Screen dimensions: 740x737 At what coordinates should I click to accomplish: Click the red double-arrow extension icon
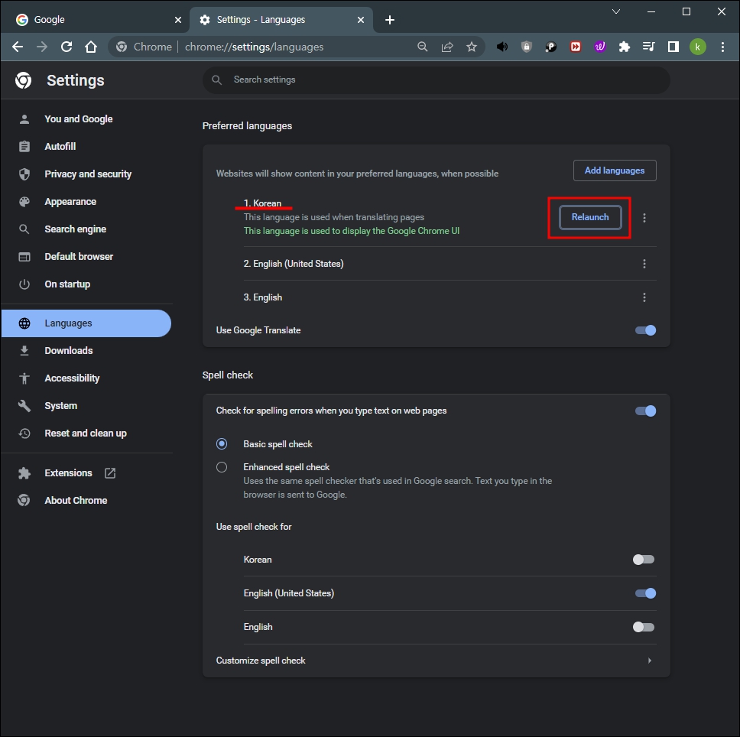coord(576,47)
